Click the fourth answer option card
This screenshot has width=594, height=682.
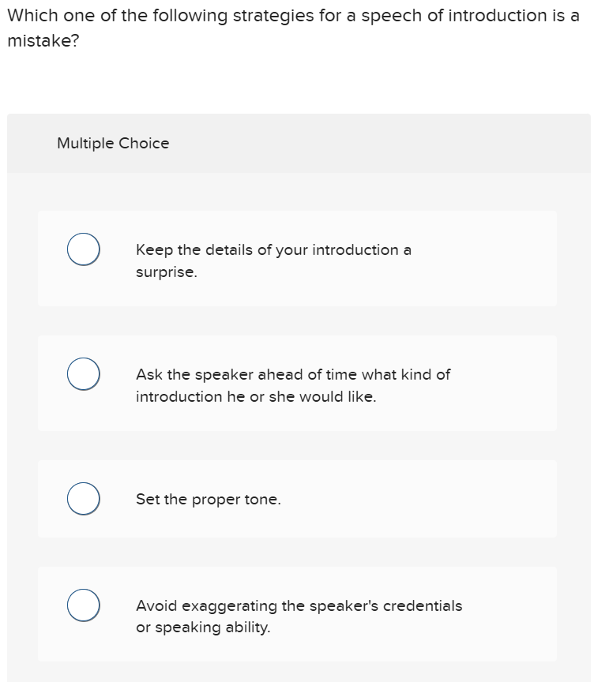coord(299,614)
